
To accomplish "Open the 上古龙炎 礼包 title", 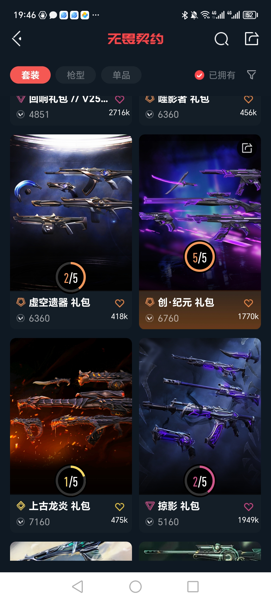I will (59, 506).
